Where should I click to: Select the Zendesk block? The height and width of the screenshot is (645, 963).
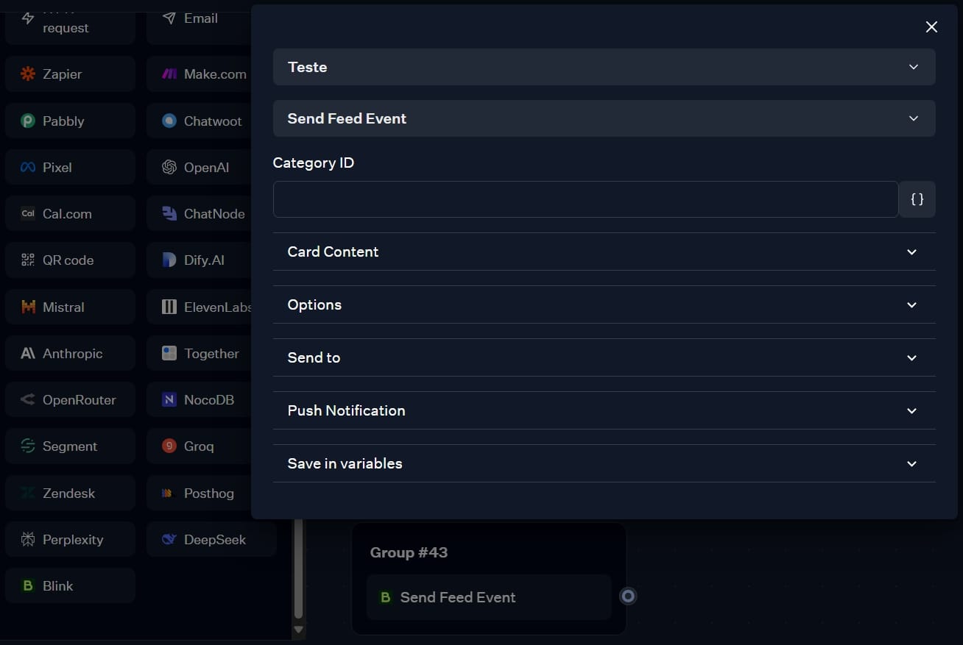coord(70,493)
